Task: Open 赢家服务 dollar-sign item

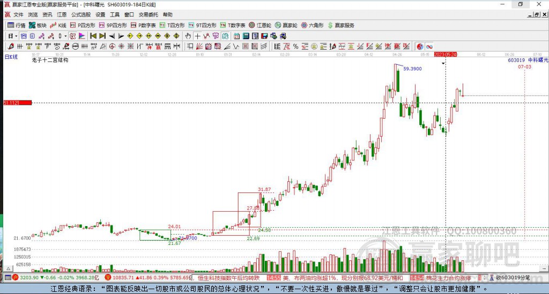Action: (x=341, y=25)
